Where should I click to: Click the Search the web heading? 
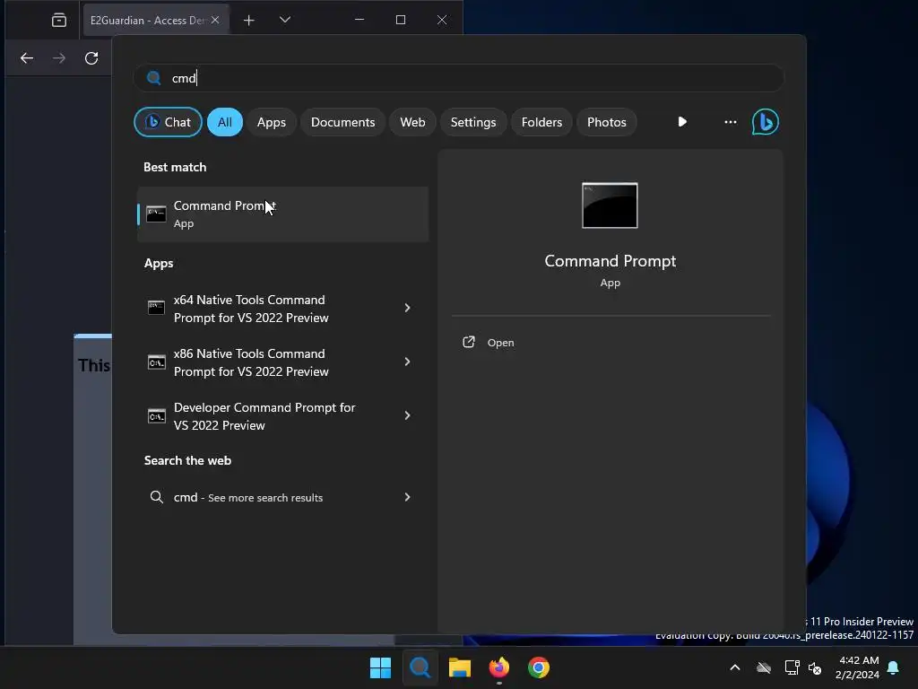(188, 460)
